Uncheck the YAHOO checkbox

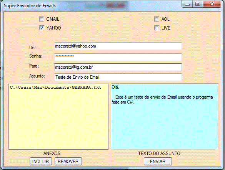point(42,28)
